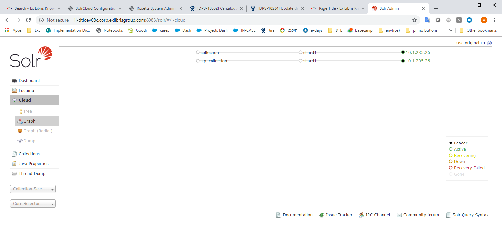Open the Issue Tracker link
The width and height of the screenshot is (502, 235).
[339, 215]
